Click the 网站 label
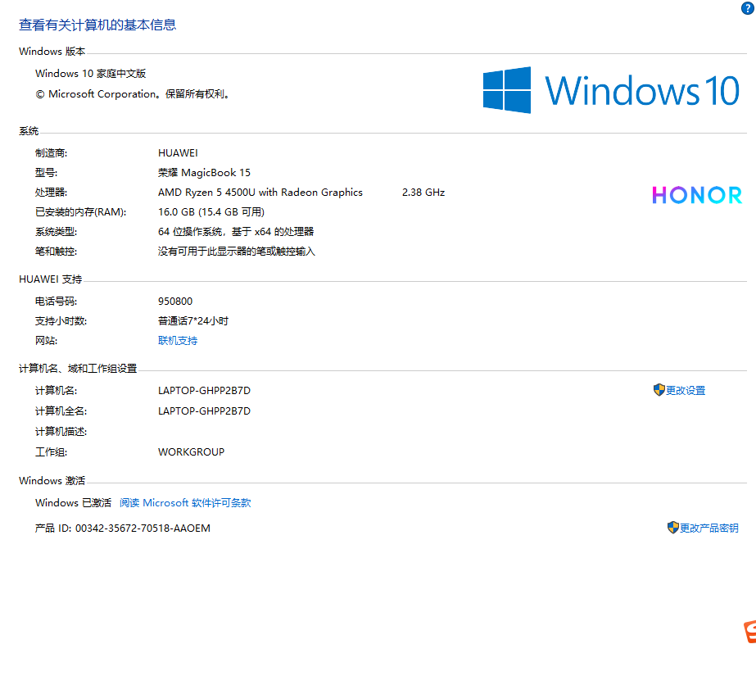This screenshot has width=756, height=694. pyautogui.click(x=47, y=341)
